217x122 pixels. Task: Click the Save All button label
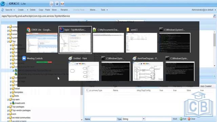[x=9, y=10]
